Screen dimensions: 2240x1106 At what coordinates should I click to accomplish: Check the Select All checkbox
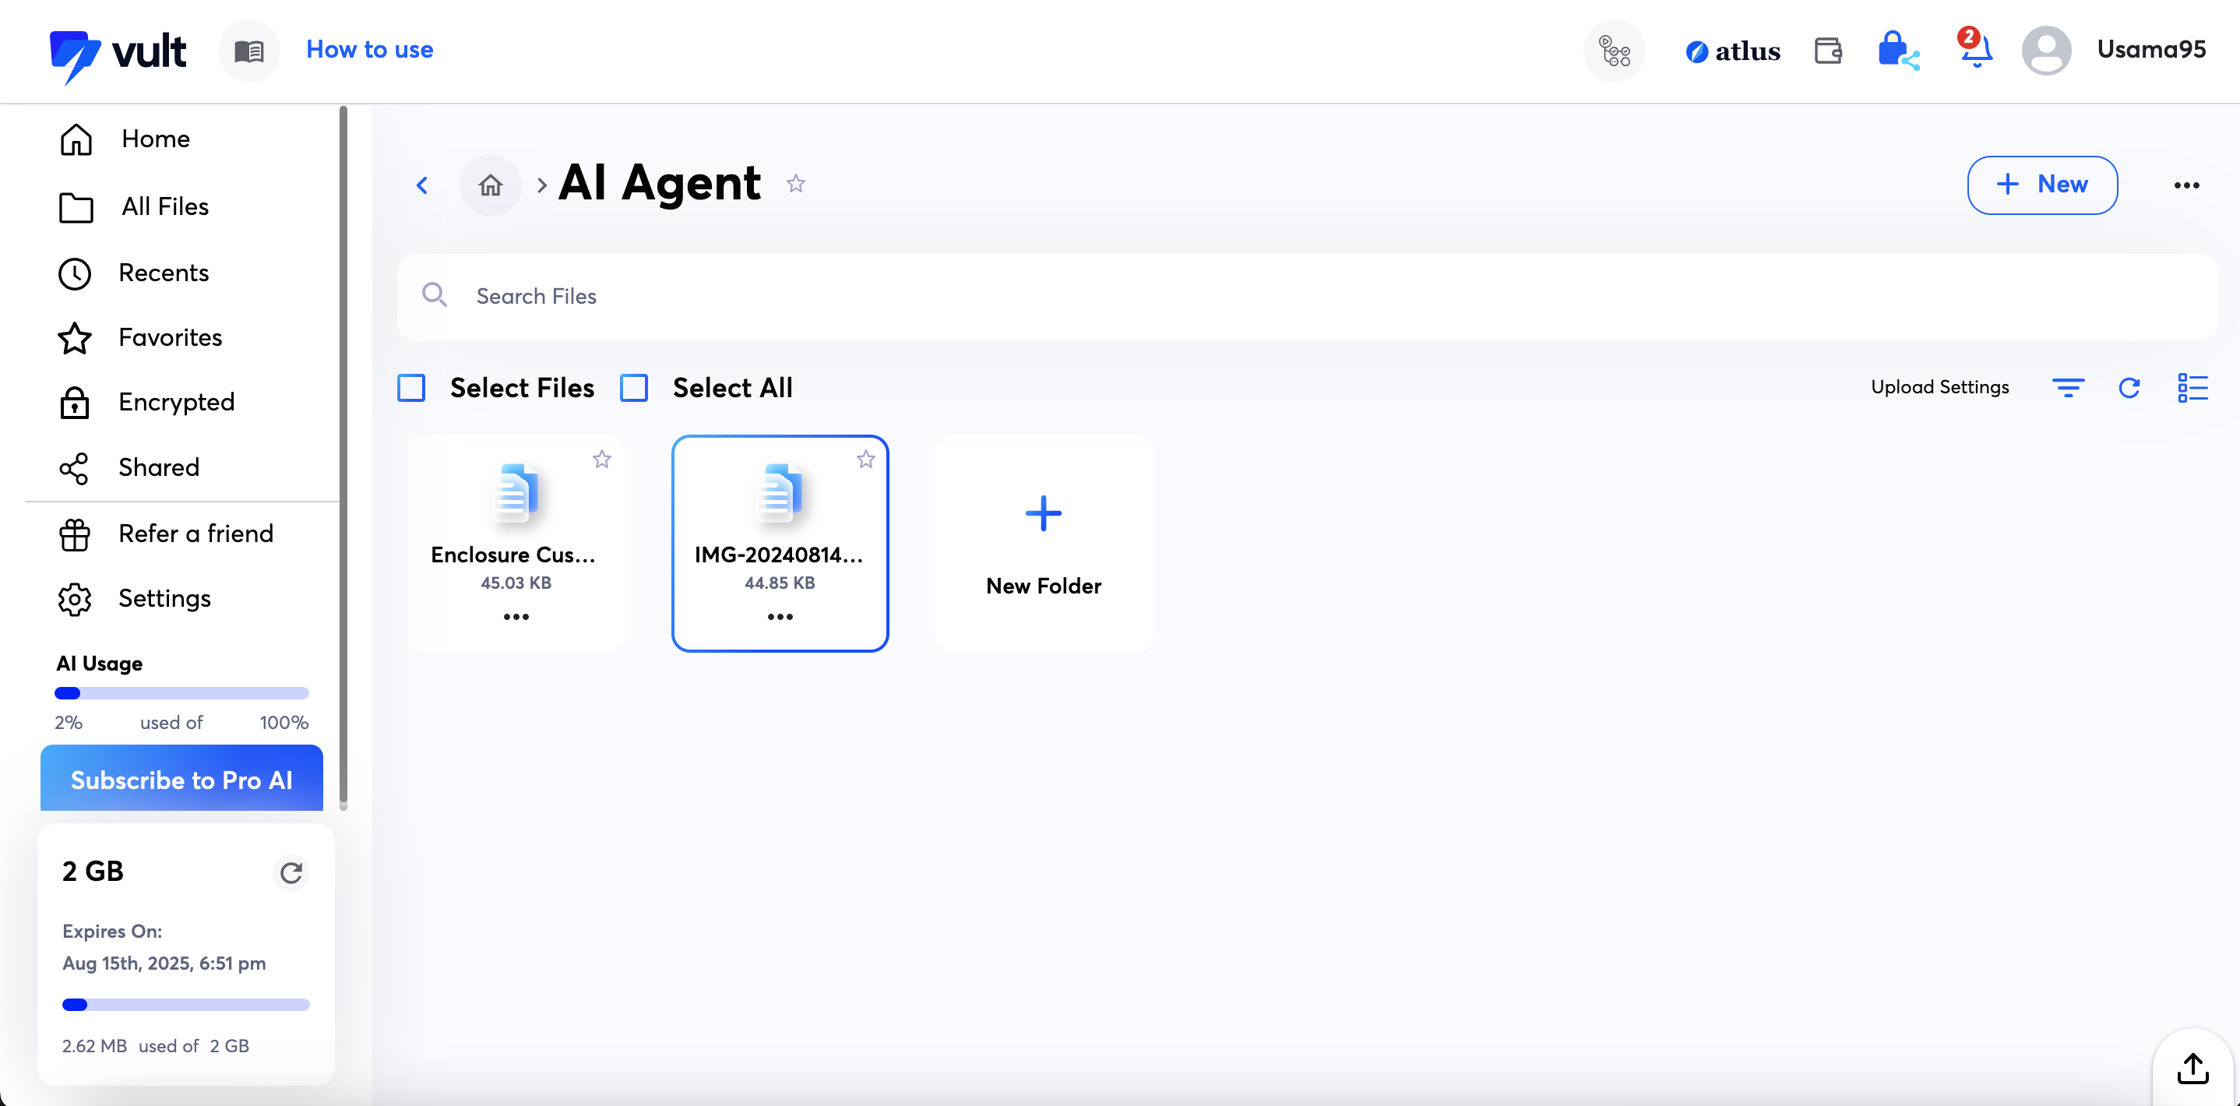634,388
